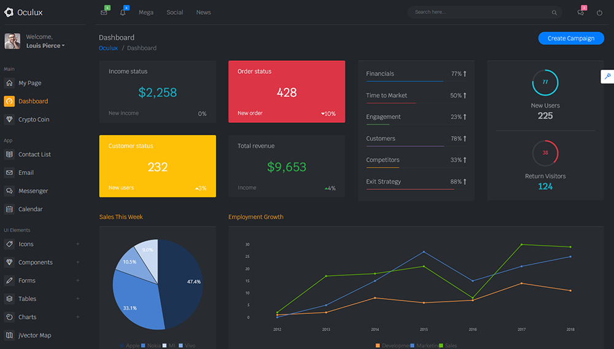
Task: Open the Mega menu in top bar
Action: coord(146,12)
